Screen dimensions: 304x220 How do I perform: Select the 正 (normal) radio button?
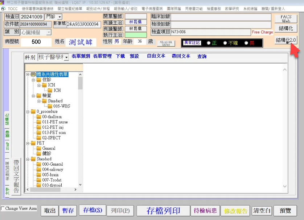(x=209, y=43)
